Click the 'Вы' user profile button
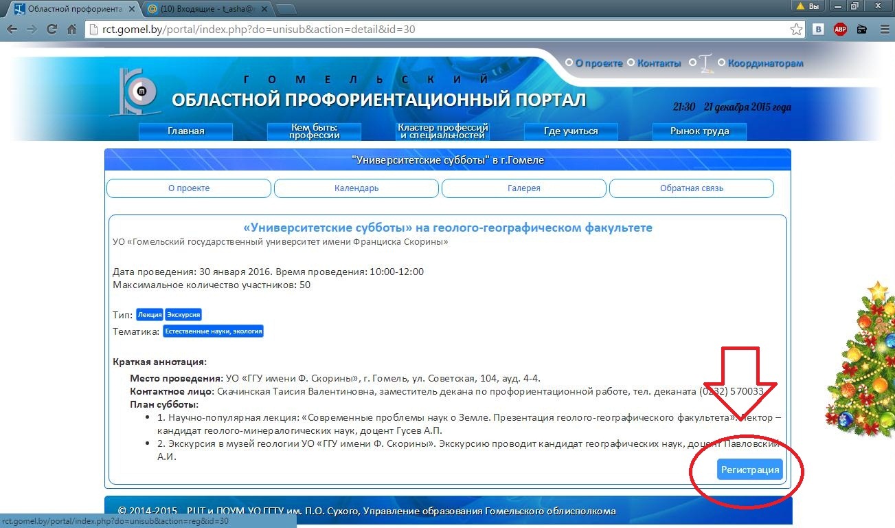This screenshot has width=895, height=528. [x=808, y=6]
